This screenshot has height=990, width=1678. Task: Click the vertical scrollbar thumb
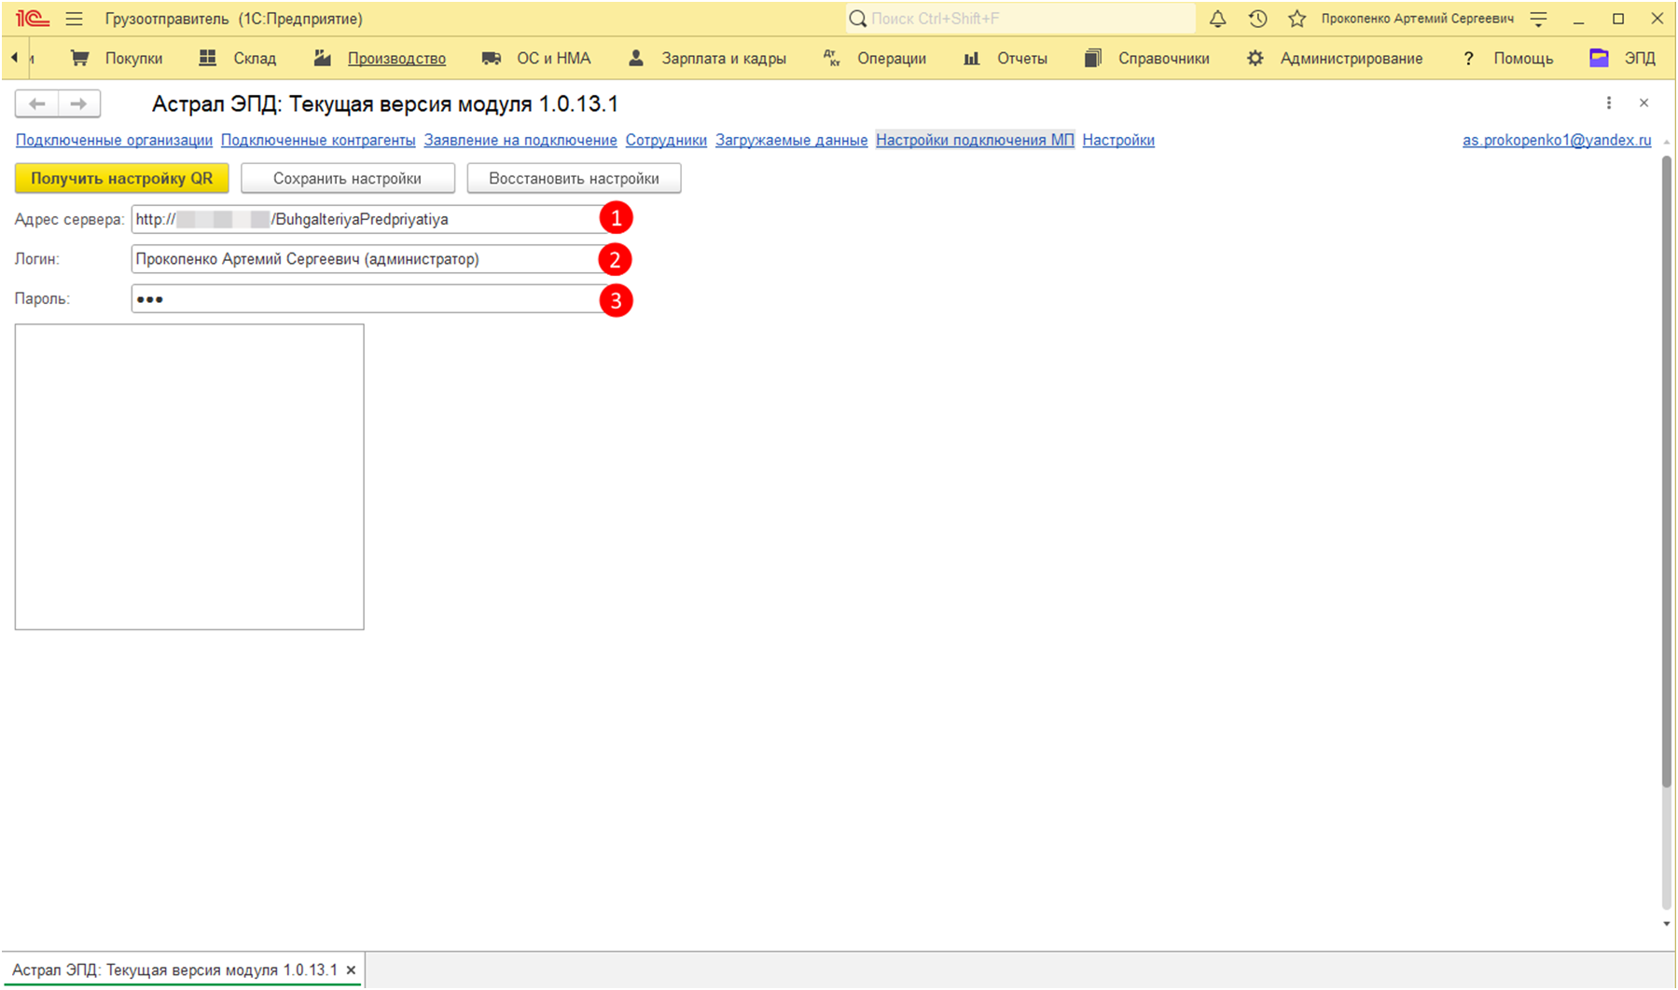pos(1667,472)
